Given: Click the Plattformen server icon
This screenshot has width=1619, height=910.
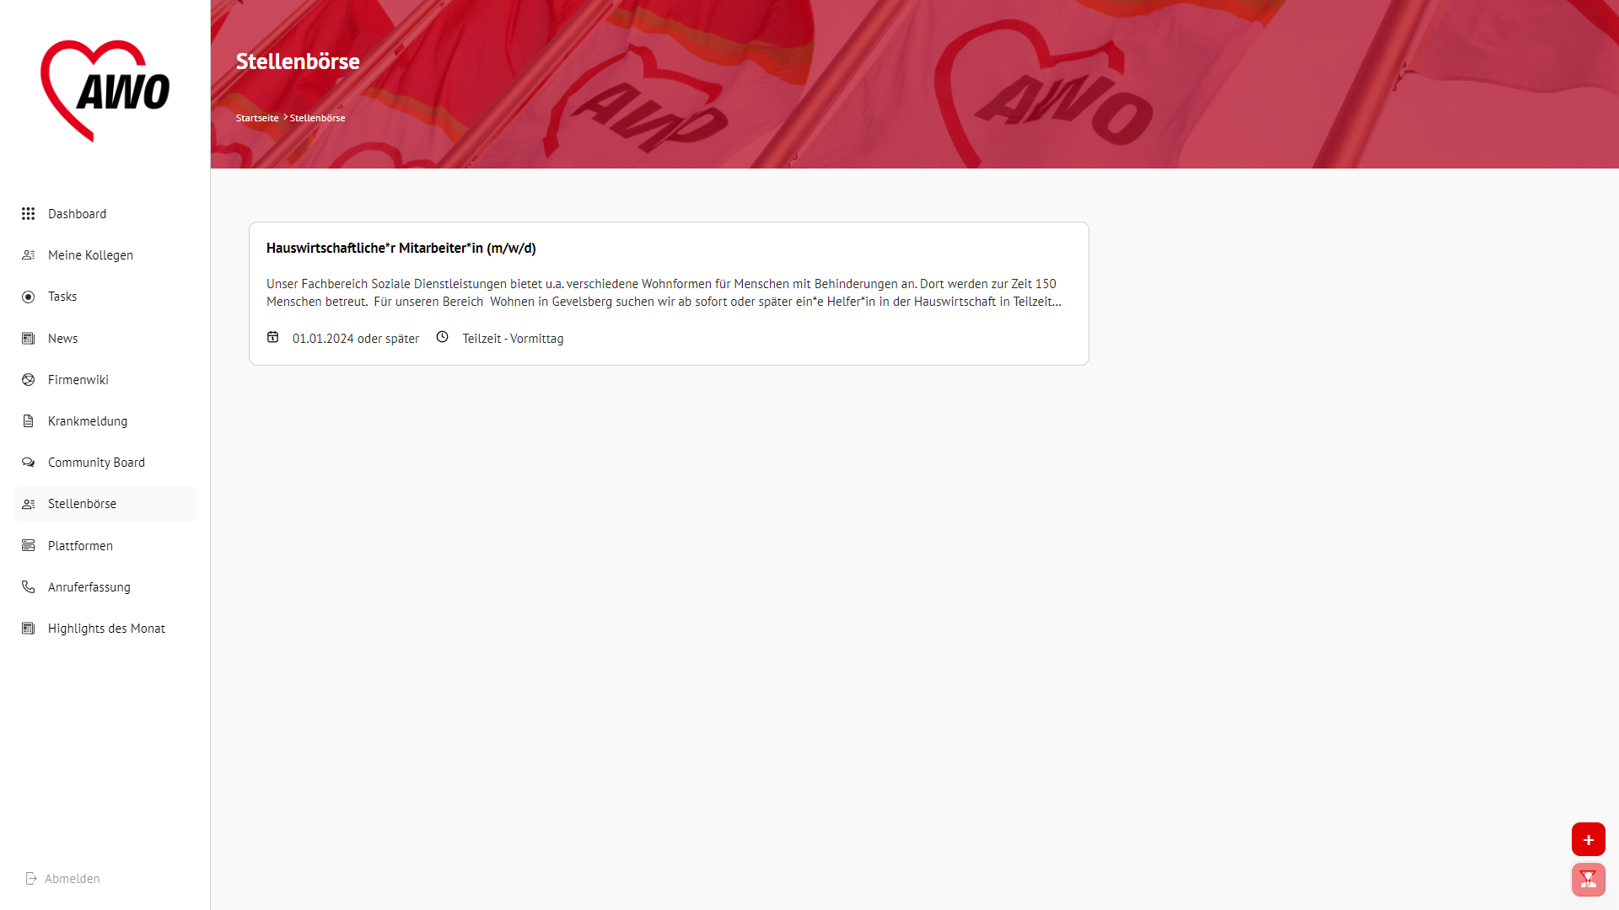Looking at the screenshot, I should click(29, 546).
